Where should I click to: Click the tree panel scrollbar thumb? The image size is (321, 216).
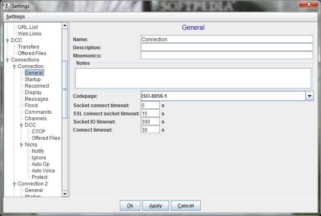tap(65, 89)
